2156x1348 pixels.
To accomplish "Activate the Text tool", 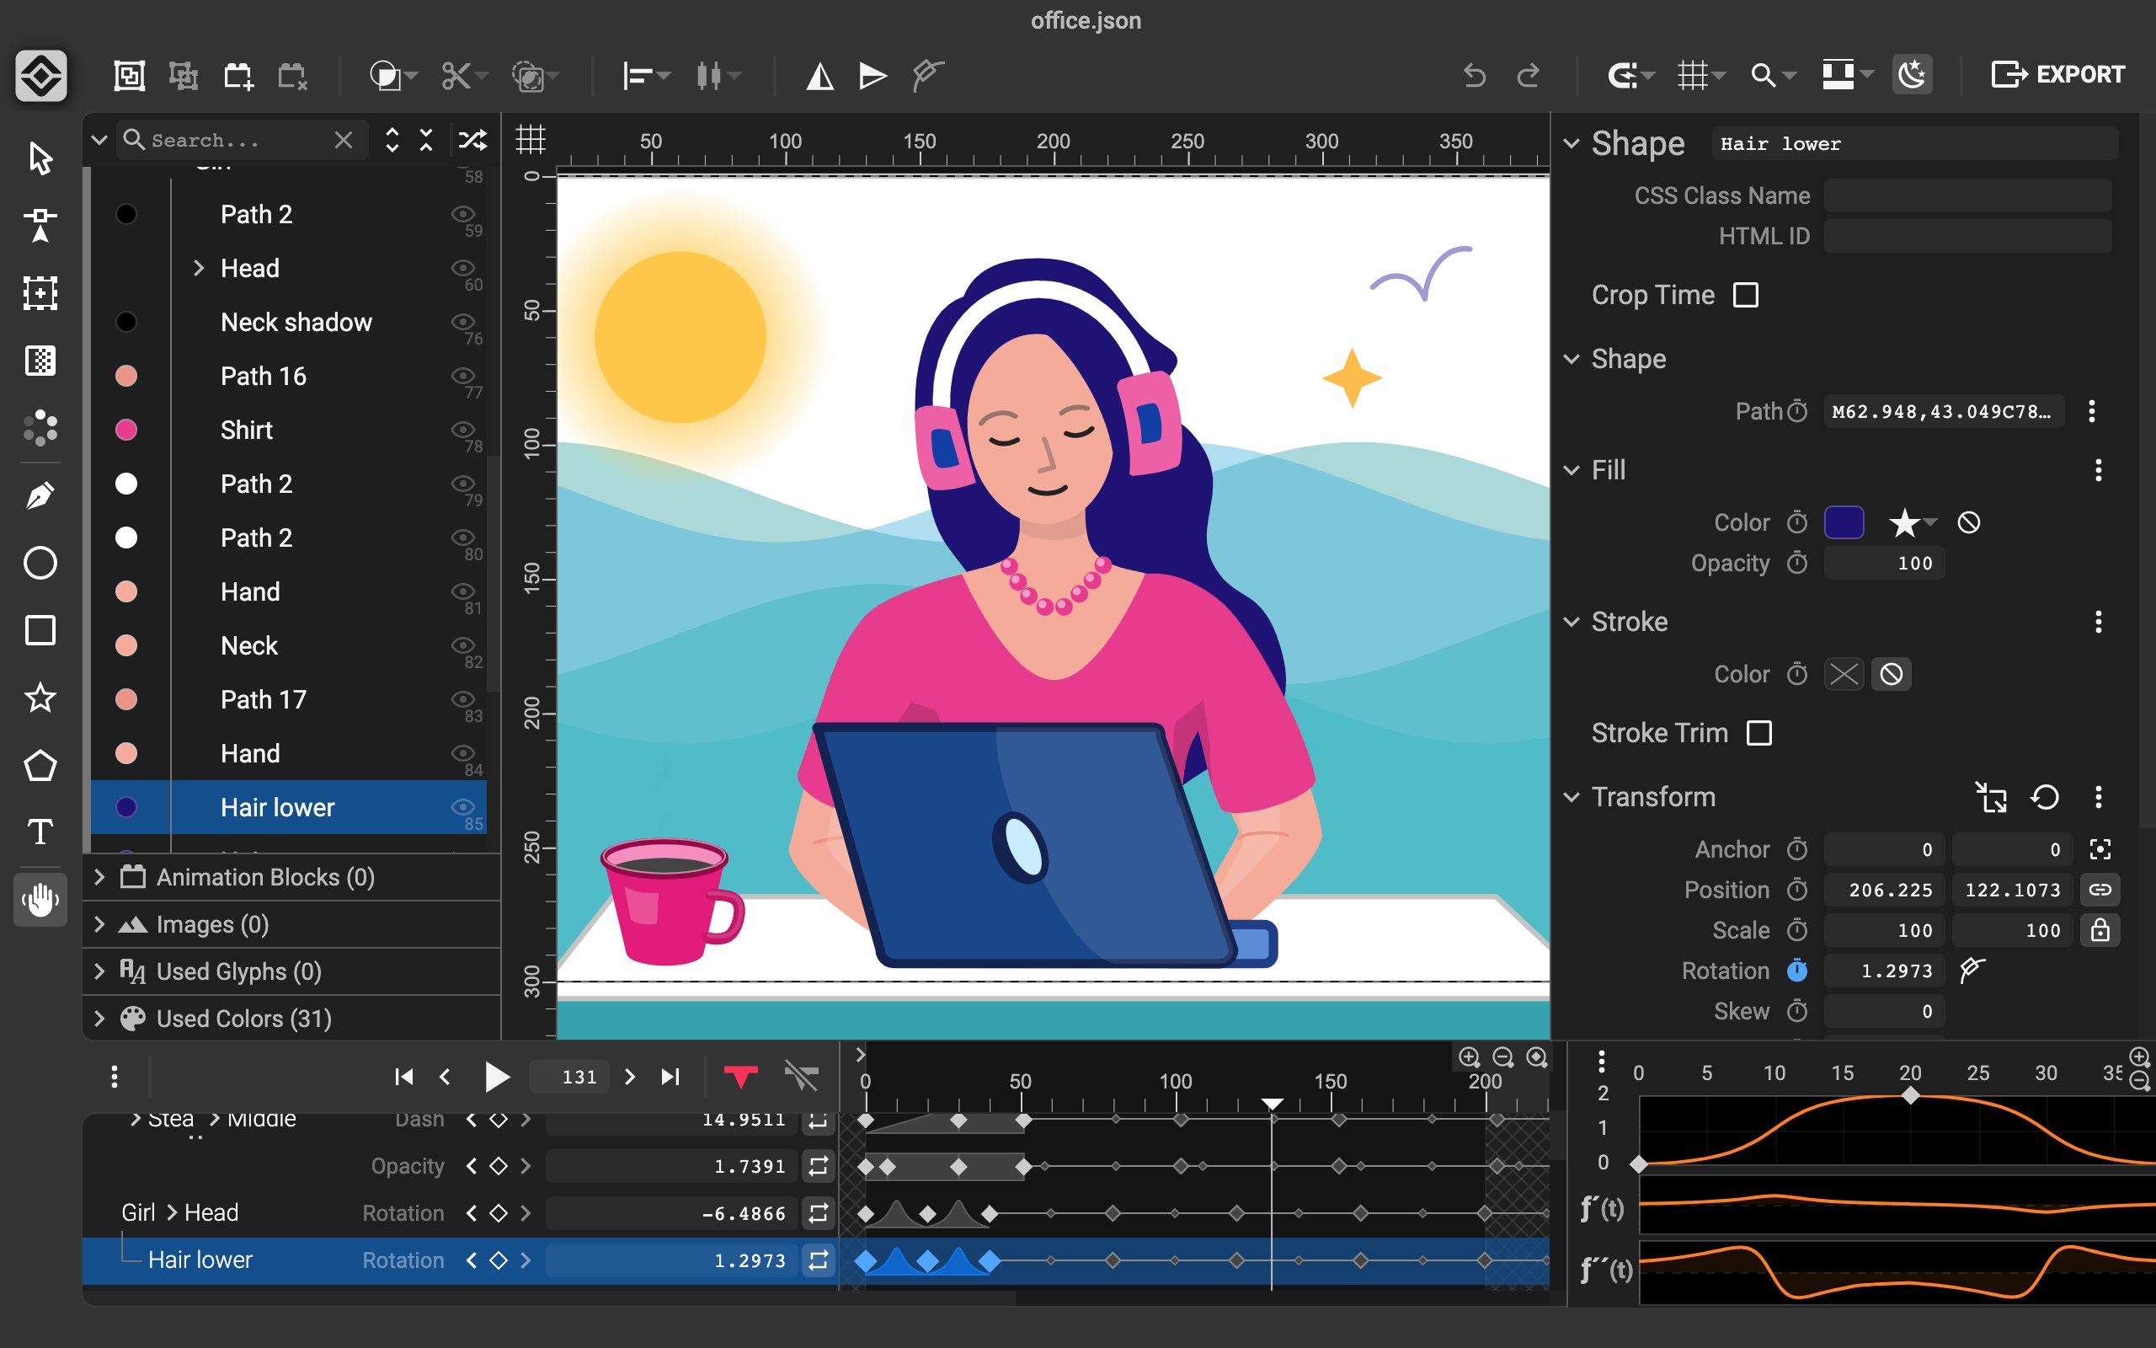I will [x=40, y=833].
